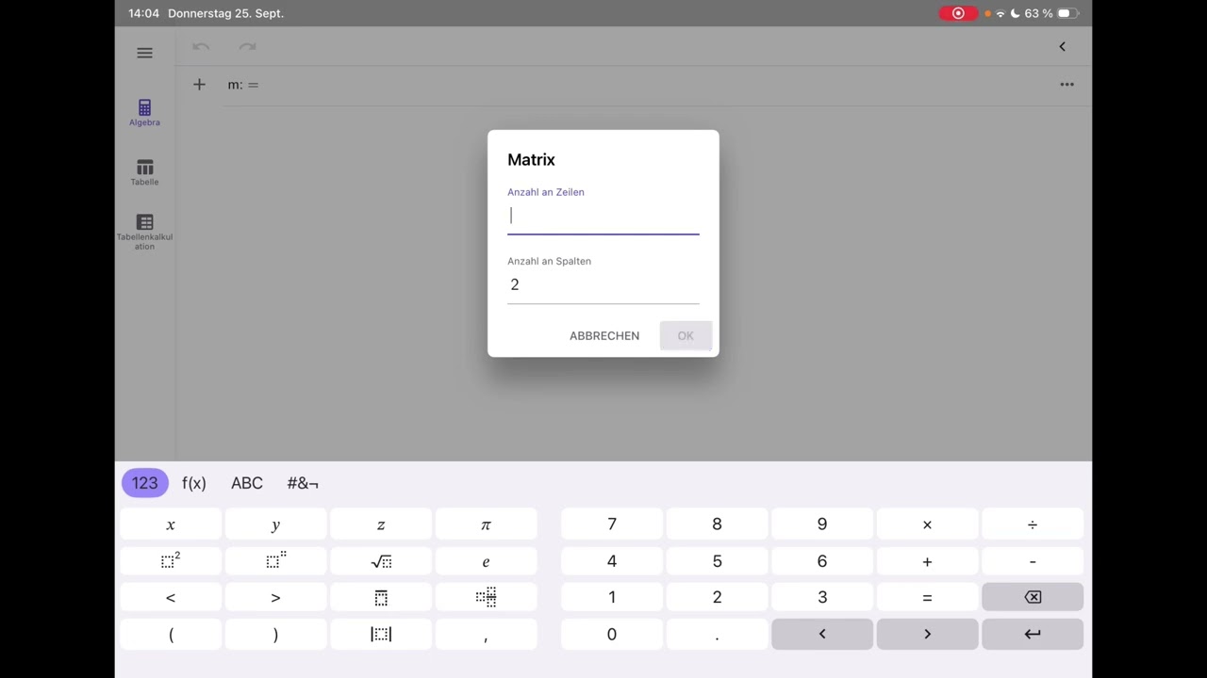Viewport: 1207px width, 678px height.
Task: Insert pi with the π key
Action: (x=486, y=525)
